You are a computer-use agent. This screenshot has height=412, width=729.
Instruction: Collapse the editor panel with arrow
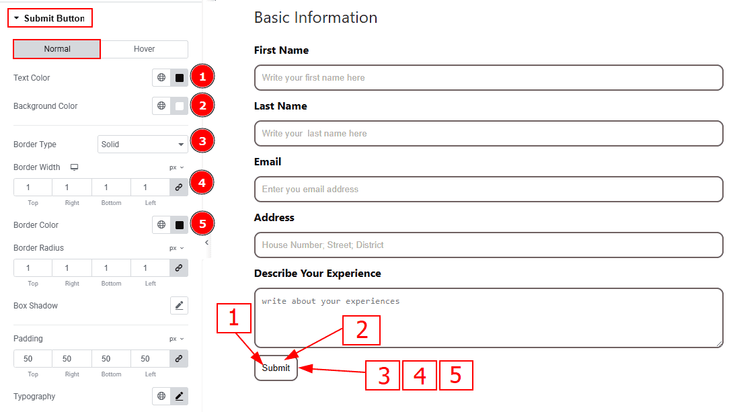pyautogui.click(x=207, y=243)
